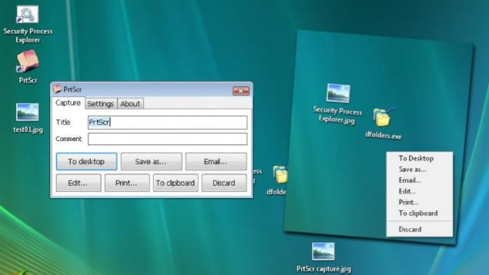Switch to the Capture tab

click(68, 103)
